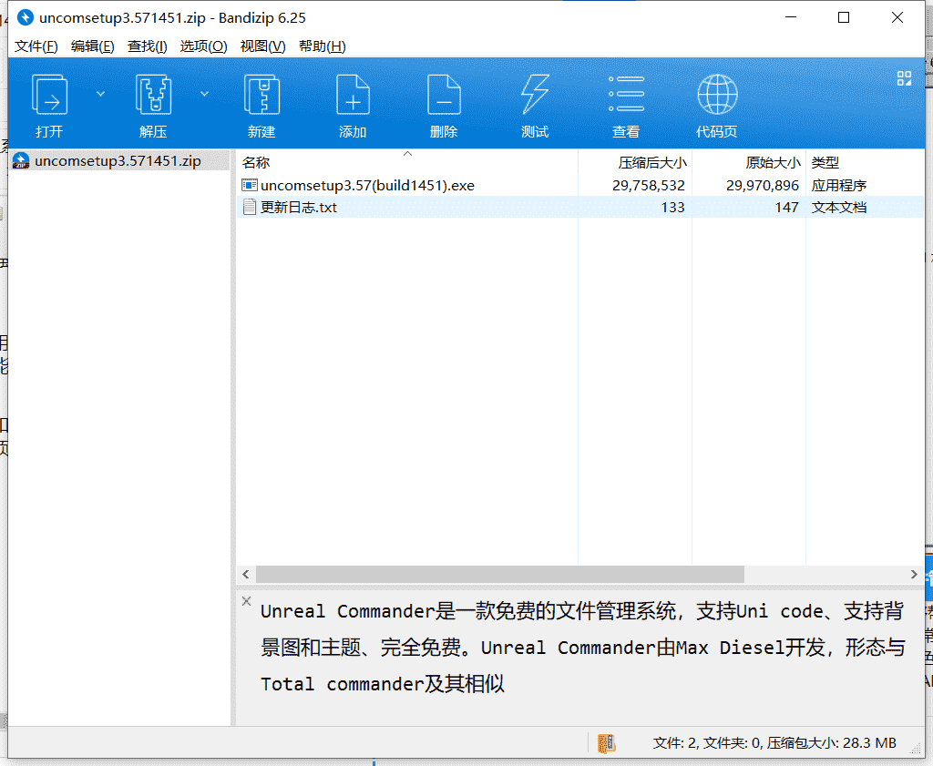Open the 帮助(H) menu
The width and height of the screenshot is (933, 766).
point(322,46)
